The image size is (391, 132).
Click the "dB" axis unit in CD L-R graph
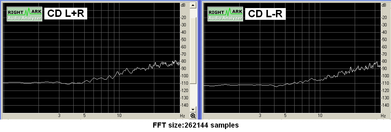coord(384,5)
